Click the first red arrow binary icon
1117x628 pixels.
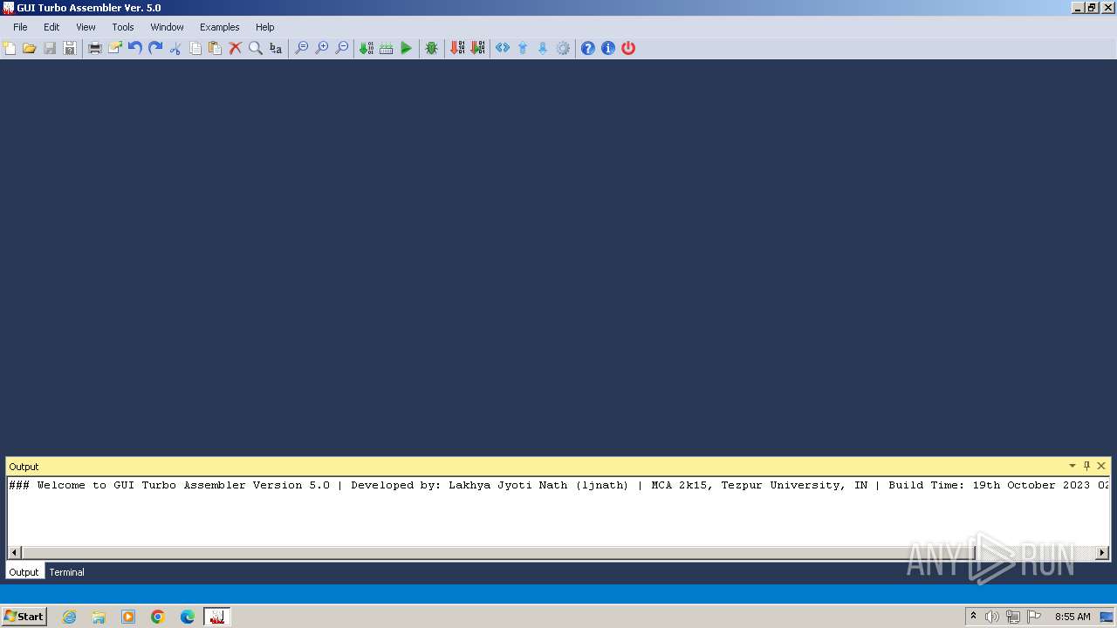pyautogui.click(x=457, y=48)
